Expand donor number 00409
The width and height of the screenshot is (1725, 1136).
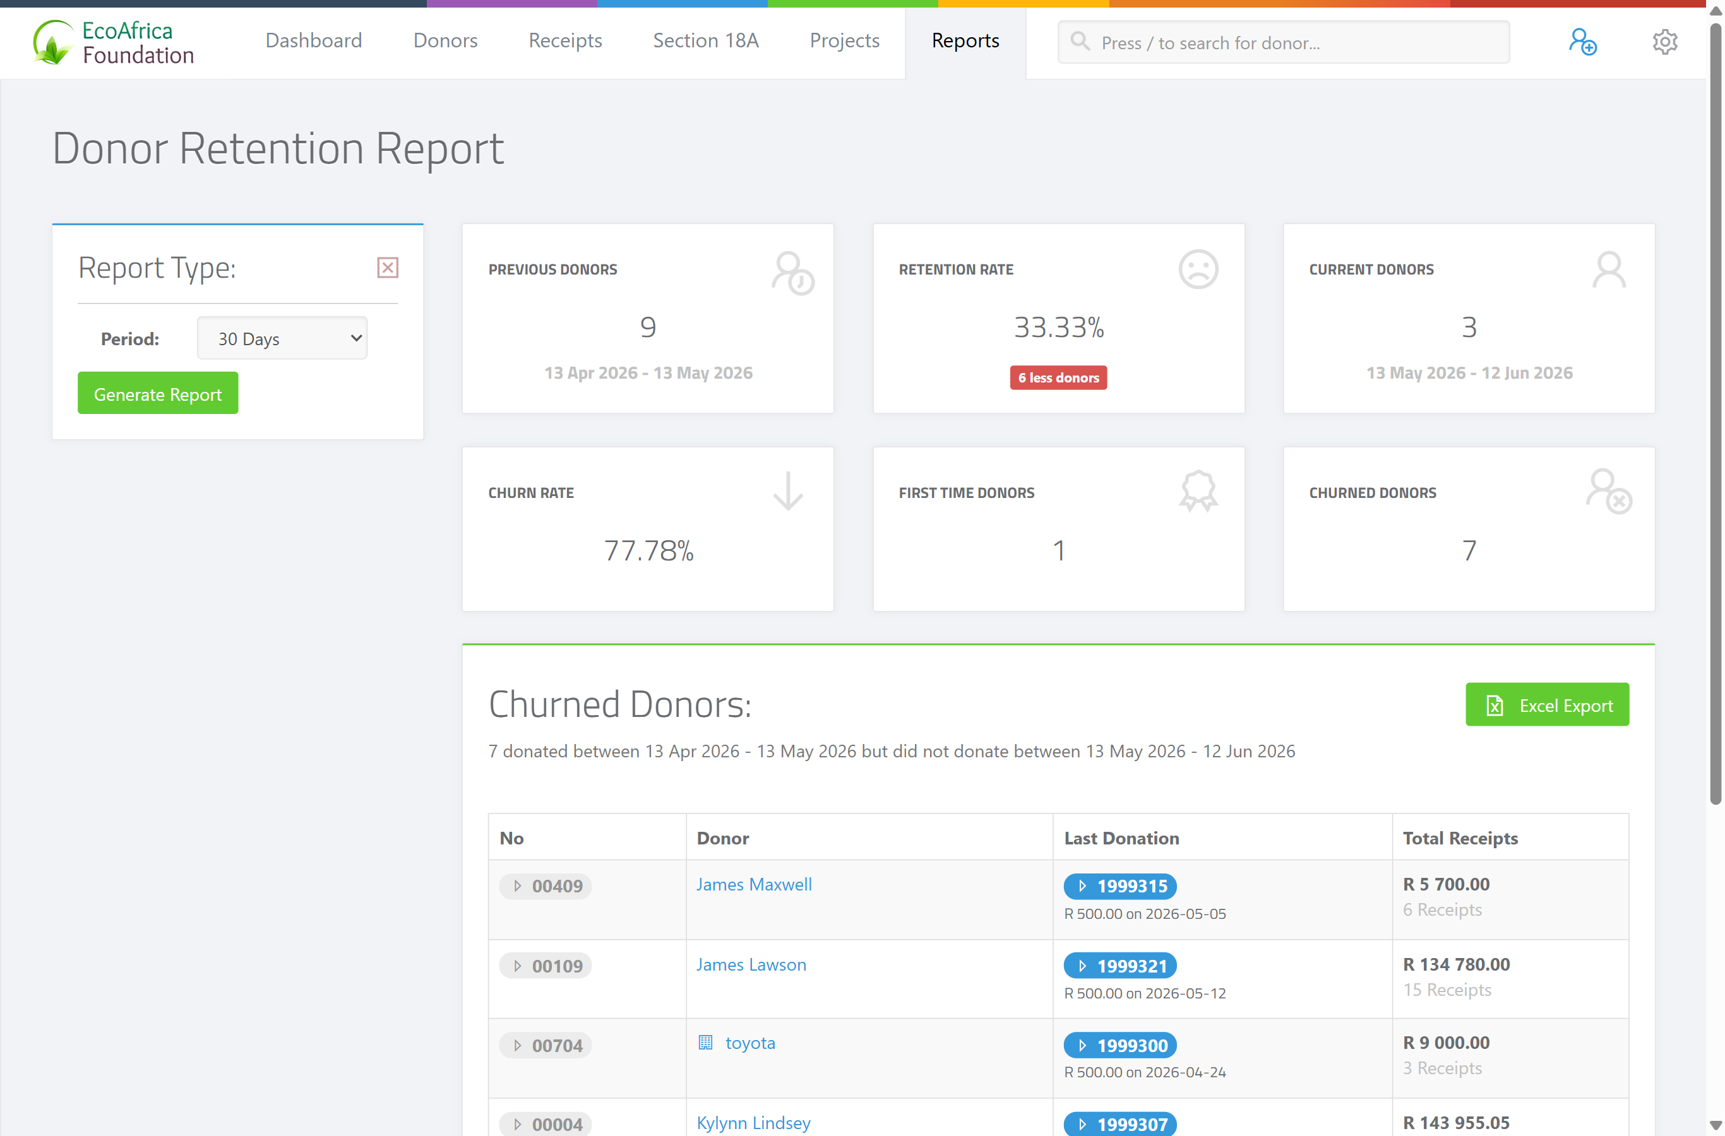tap(546, 886)
